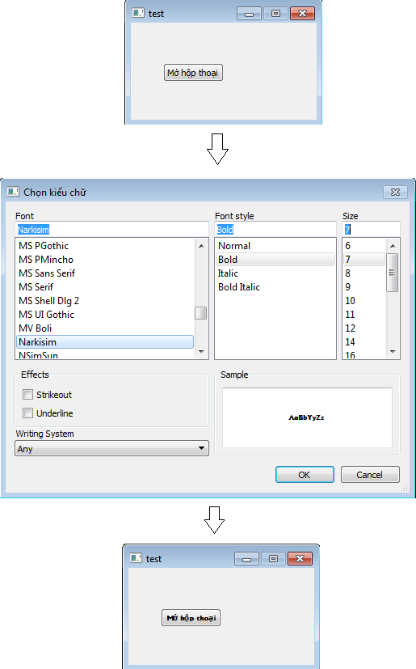
Task: Select MS Sans Serif in font list
Action: pos(47,273)
